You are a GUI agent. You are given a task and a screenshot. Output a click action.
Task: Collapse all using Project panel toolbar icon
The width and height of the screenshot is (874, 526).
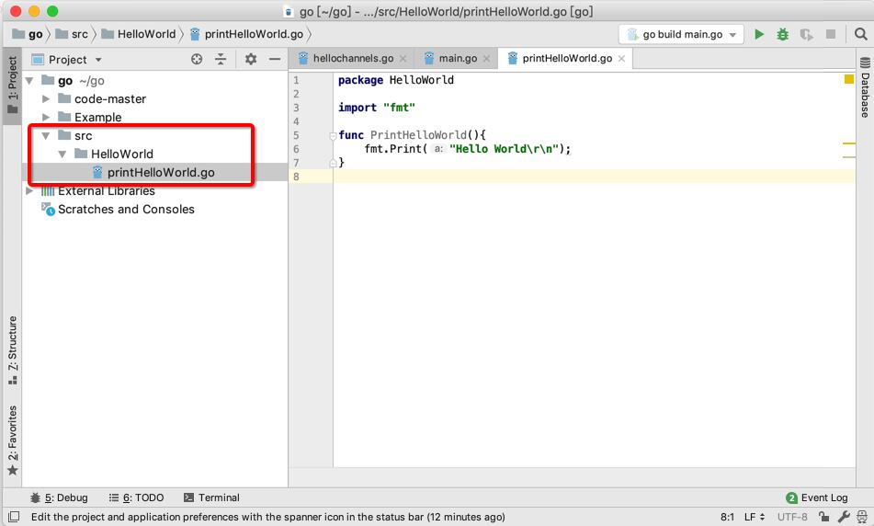pos(221,59)
